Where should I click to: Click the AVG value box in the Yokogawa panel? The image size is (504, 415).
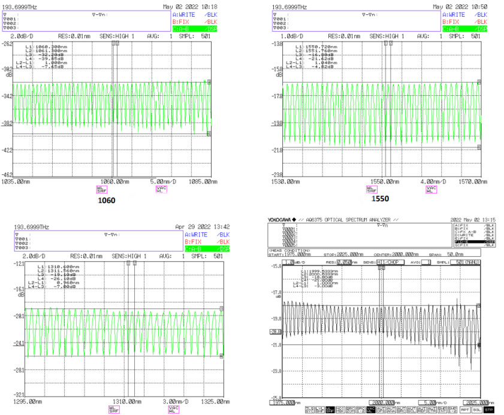[426, 262]
